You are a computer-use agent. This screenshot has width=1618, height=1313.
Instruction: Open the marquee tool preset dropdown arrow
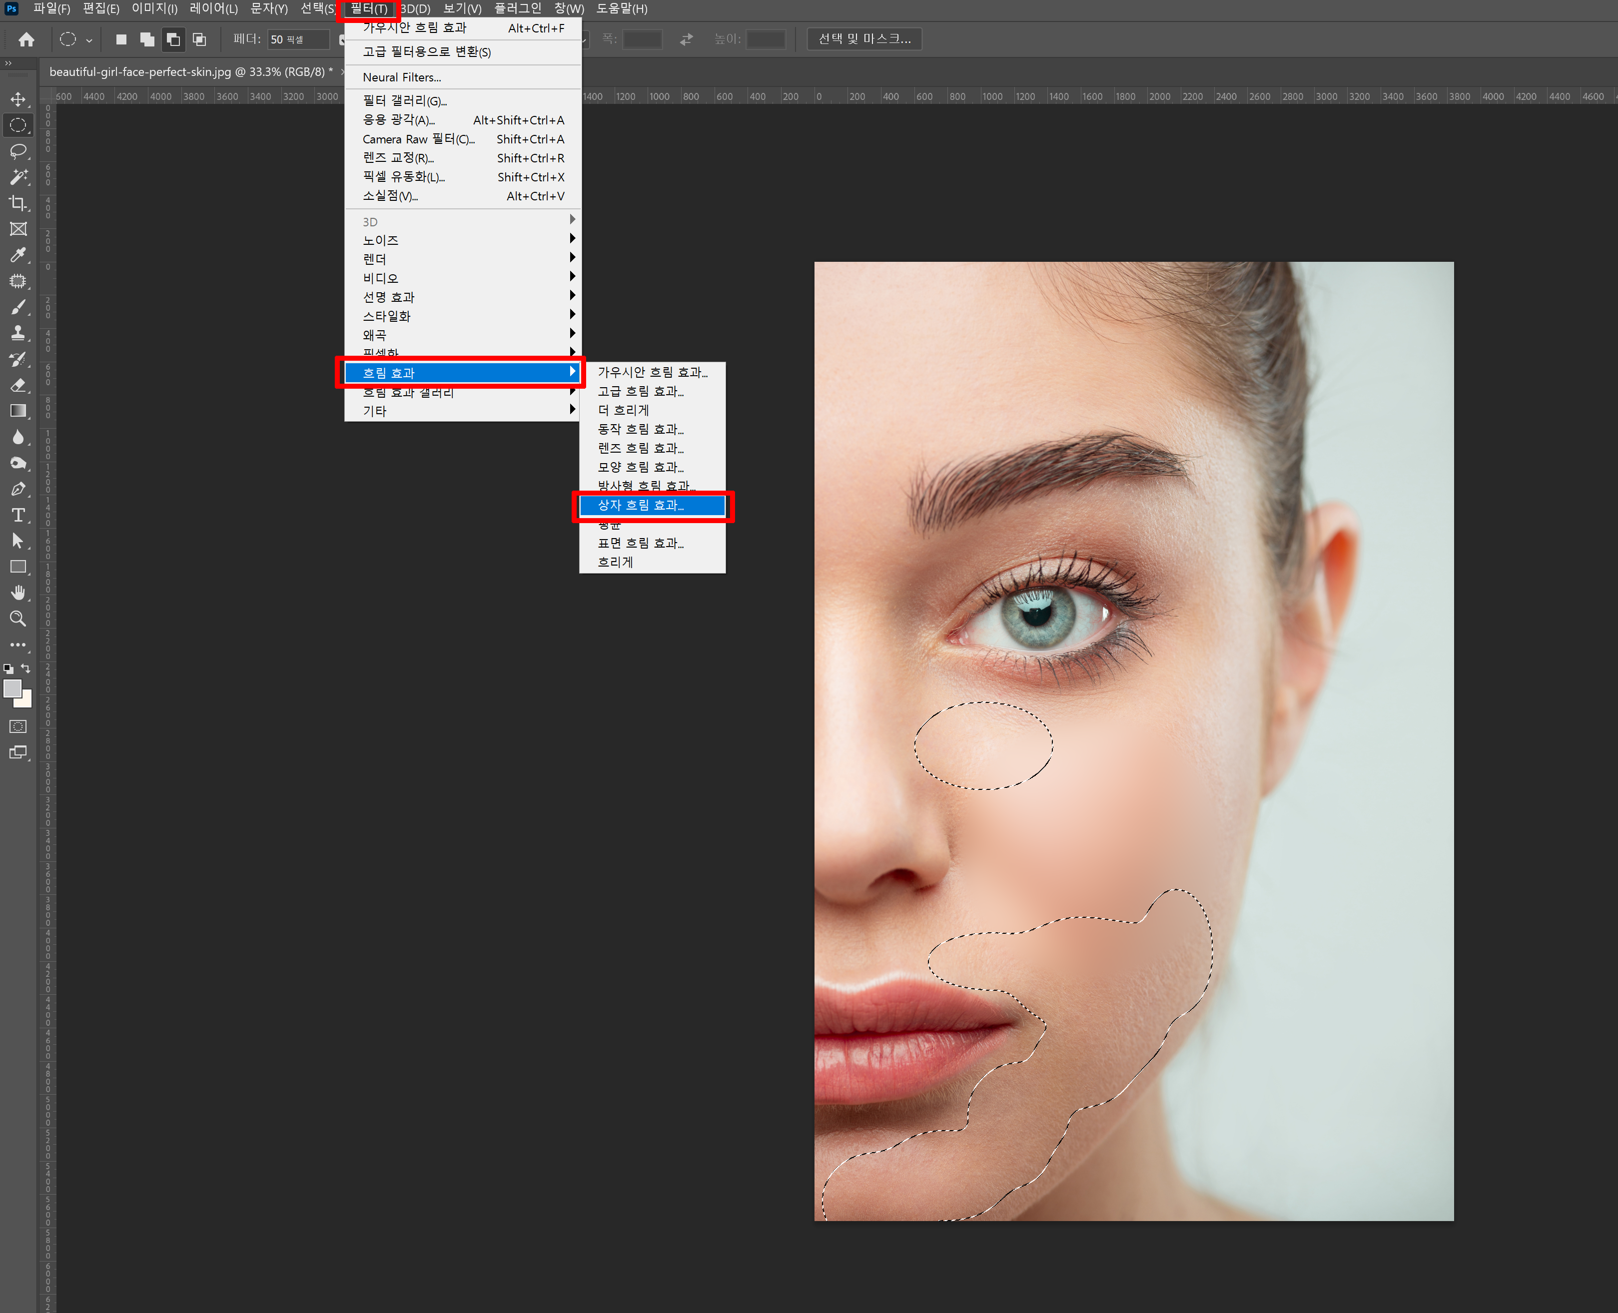tap(89, 40)
